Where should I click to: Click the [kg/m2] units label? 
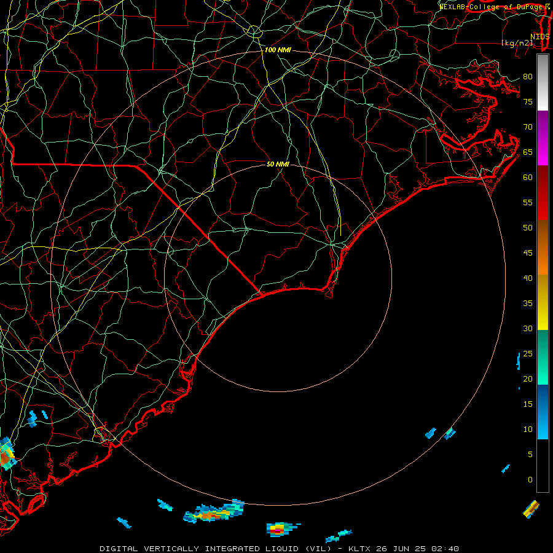517,43
